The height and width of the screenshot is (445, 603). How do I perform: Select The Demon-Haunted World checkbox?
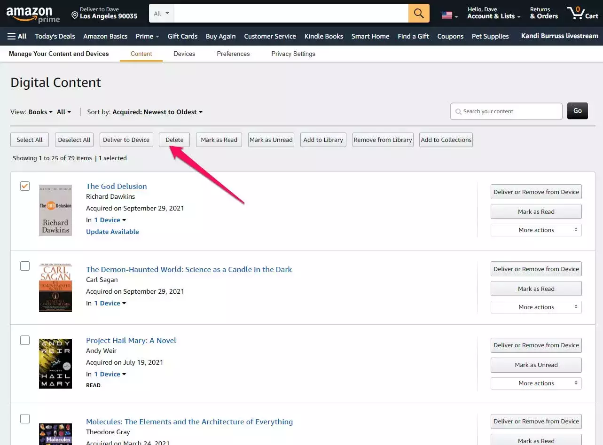(25, 266)
